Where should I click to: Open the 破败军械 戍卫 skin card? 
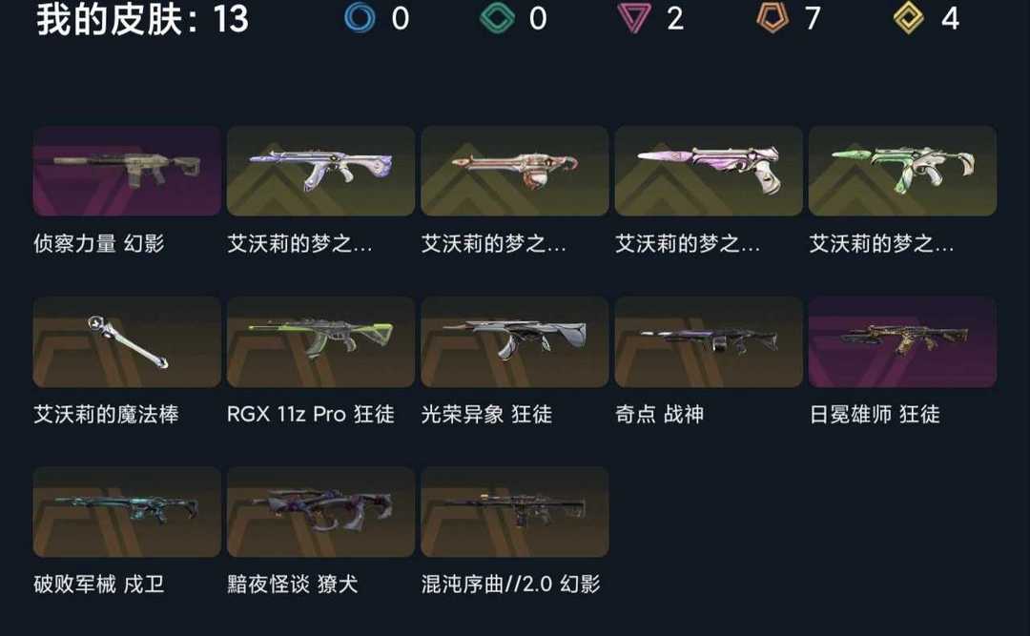click(127, 512)
